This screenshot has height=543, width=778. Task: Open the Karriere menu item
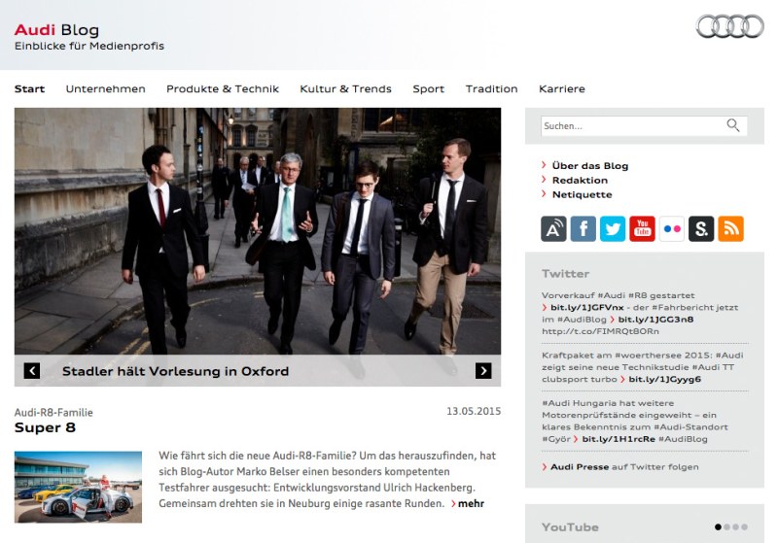pos(562,89)
